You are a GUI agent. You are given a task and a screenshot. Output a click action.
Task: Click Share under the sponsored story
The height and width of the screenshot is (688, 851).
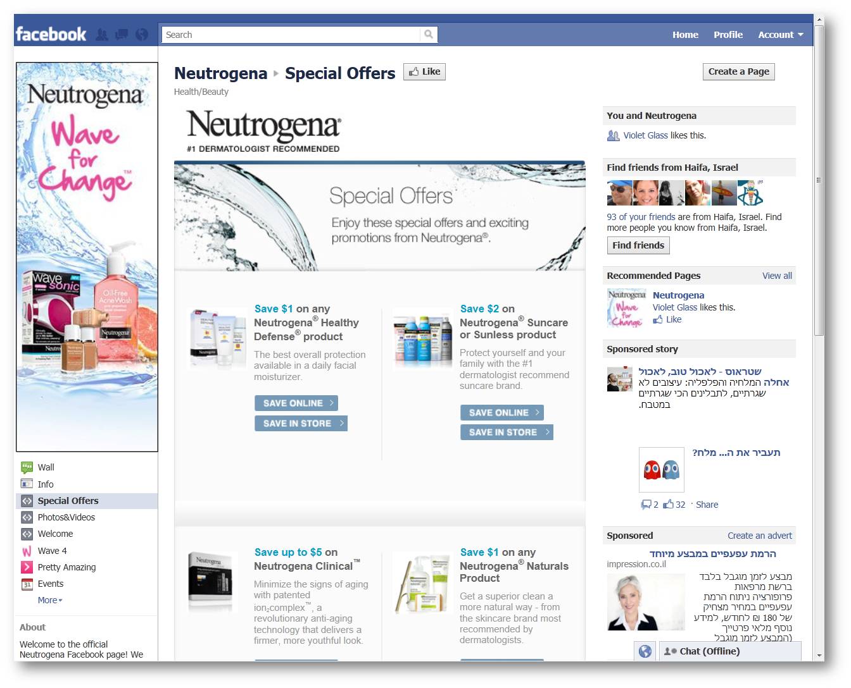click(x=707, y=505)
